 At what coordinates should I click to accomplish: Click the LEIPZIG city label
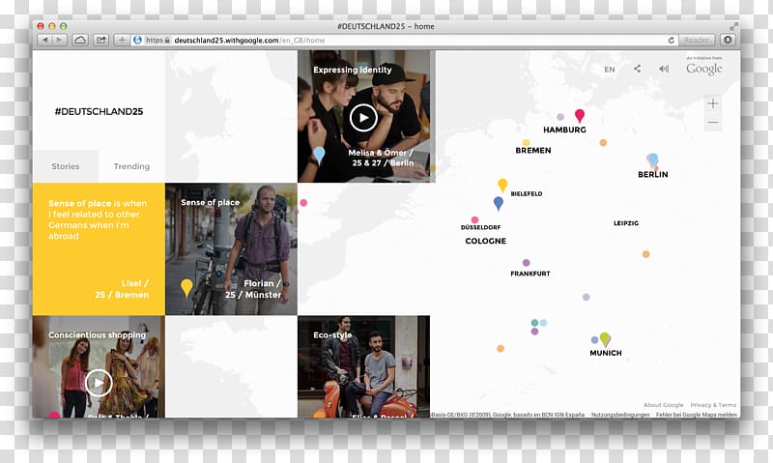[626, 223]
